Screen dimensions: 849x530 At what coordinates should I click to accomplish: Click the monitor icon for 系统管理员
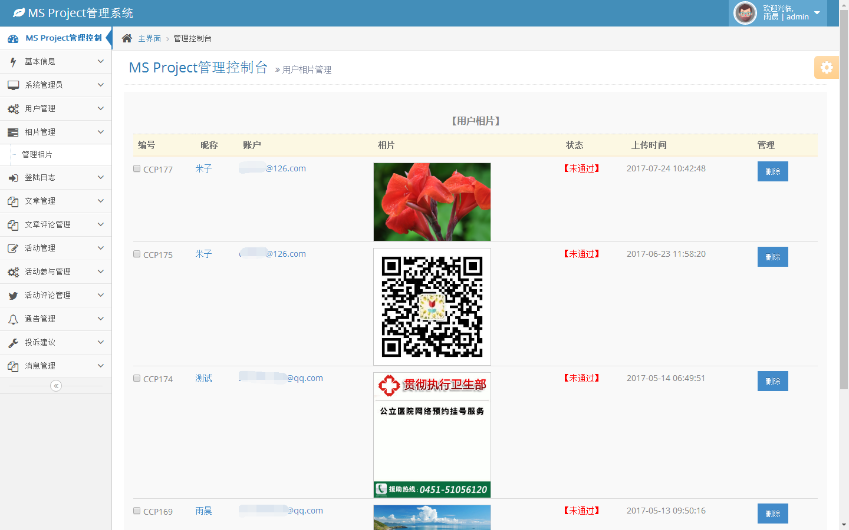click(13, 85)
